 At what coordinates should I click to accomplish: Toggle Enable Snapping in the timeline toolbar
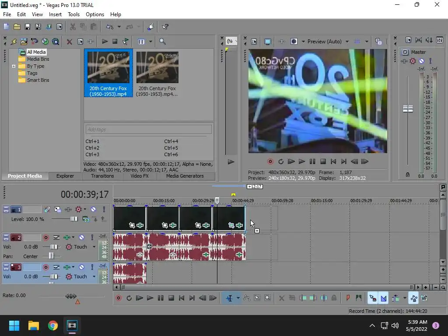point(373,298)
